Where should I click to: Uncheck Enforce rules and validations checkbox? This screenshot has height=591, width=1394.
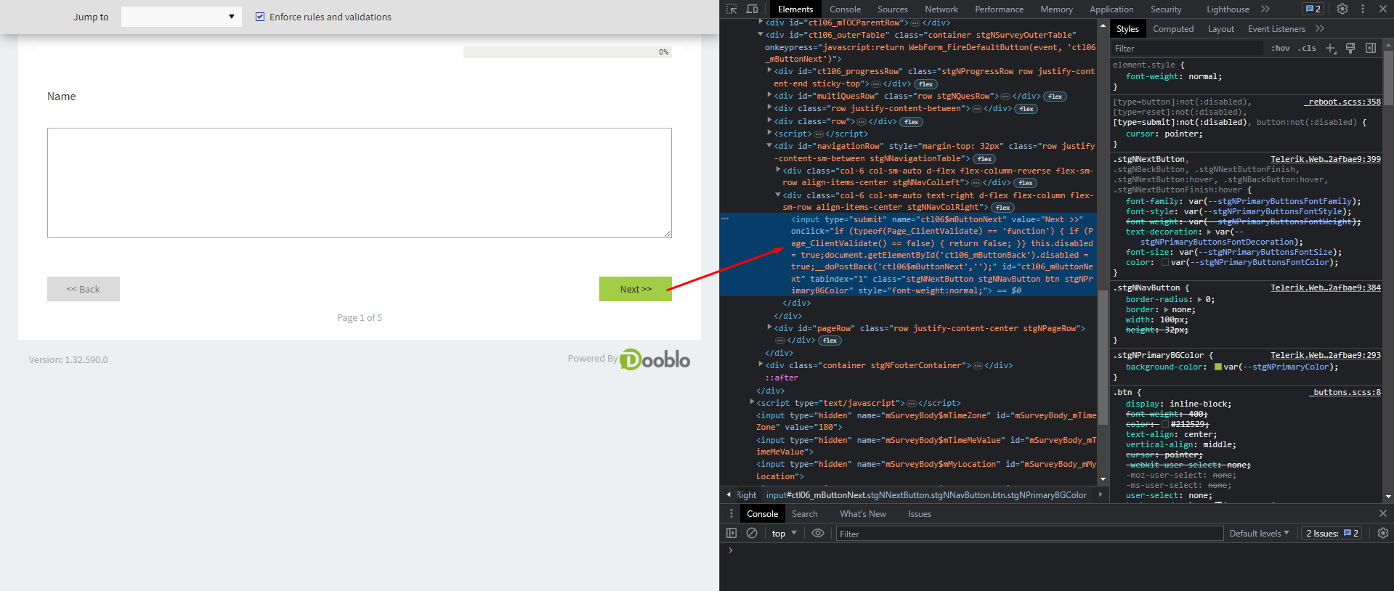tap(260, 17)
